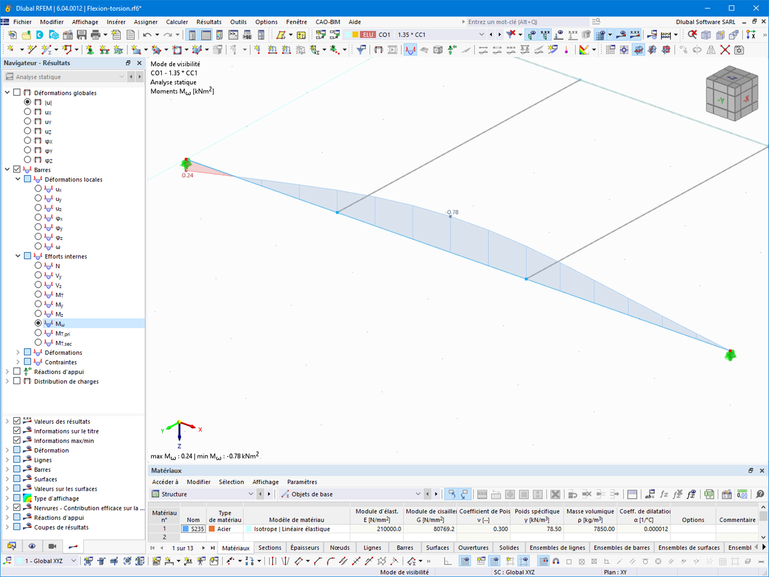This screenshot has width=769, height=577.
Task: Open the CAO-BIM menu
Action: click(x=328, y=22)
